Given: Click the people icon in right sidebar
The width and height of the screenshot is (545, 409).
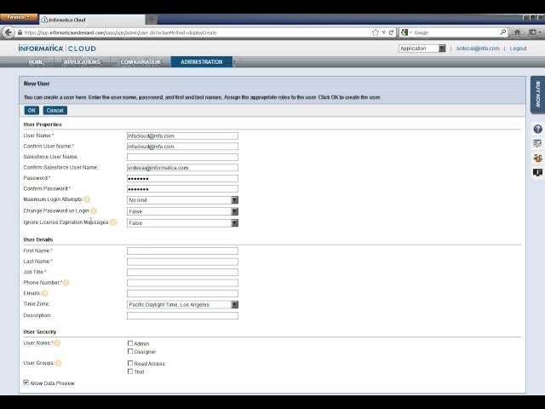Looking at the screenshot, I should (537, 158).
